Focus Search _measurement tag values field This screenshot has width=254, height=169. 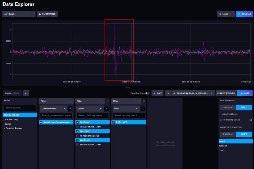point(56,115)
